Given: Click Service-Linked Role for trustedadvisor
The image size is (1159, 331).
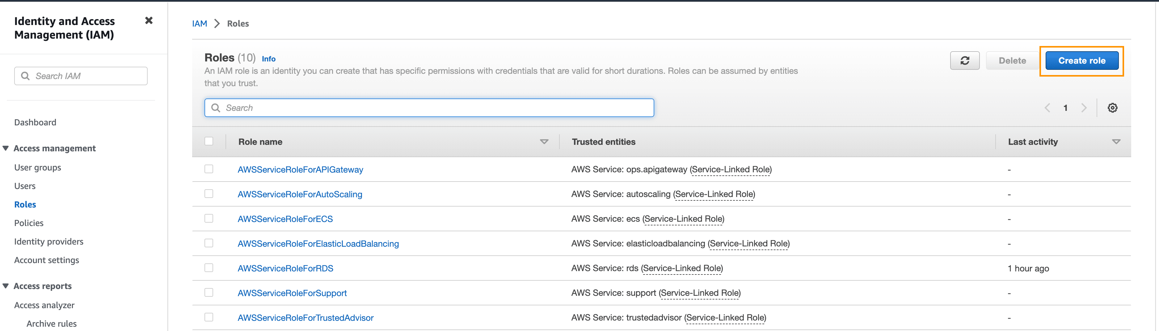Looking at the screenshot, I should (725, 318).
